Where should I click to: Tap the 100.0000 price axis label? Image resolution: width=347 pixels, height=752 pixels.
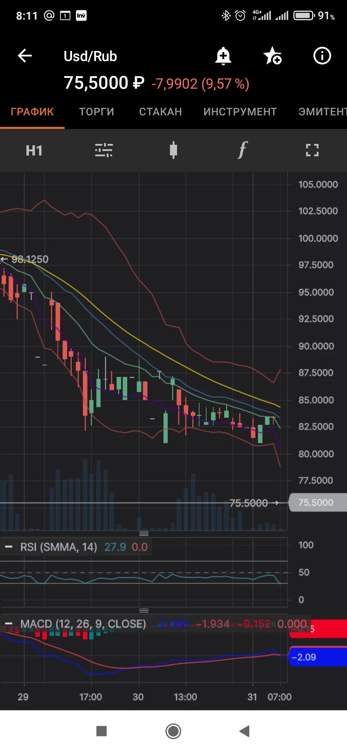[x=318, y=238]
